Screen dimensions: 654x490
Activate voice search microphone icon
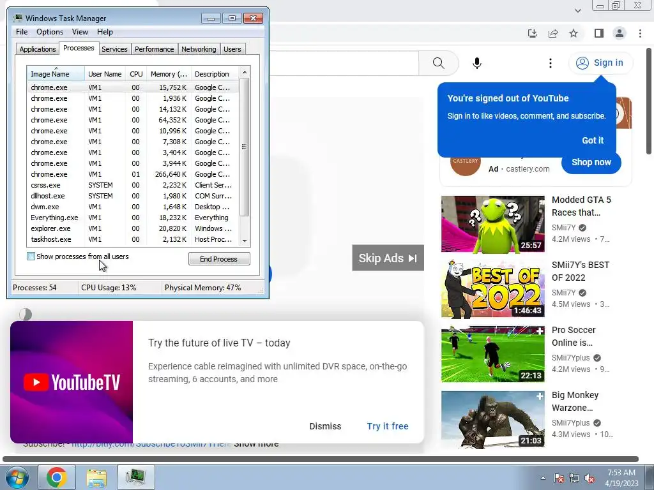tap(476, 63)
